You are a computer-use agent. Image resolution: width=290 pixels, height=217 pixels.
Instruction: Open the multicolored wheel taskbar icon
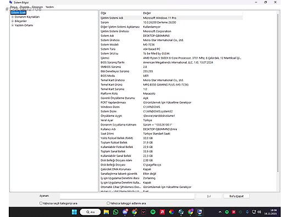tap(171, 212)
